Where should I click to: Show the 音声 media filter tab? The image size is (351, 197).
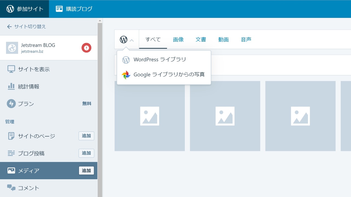(246, 40)
